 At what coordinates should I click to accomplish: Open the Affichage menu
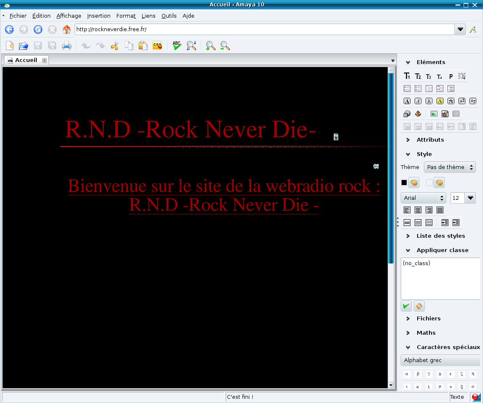tap(69, 16)
